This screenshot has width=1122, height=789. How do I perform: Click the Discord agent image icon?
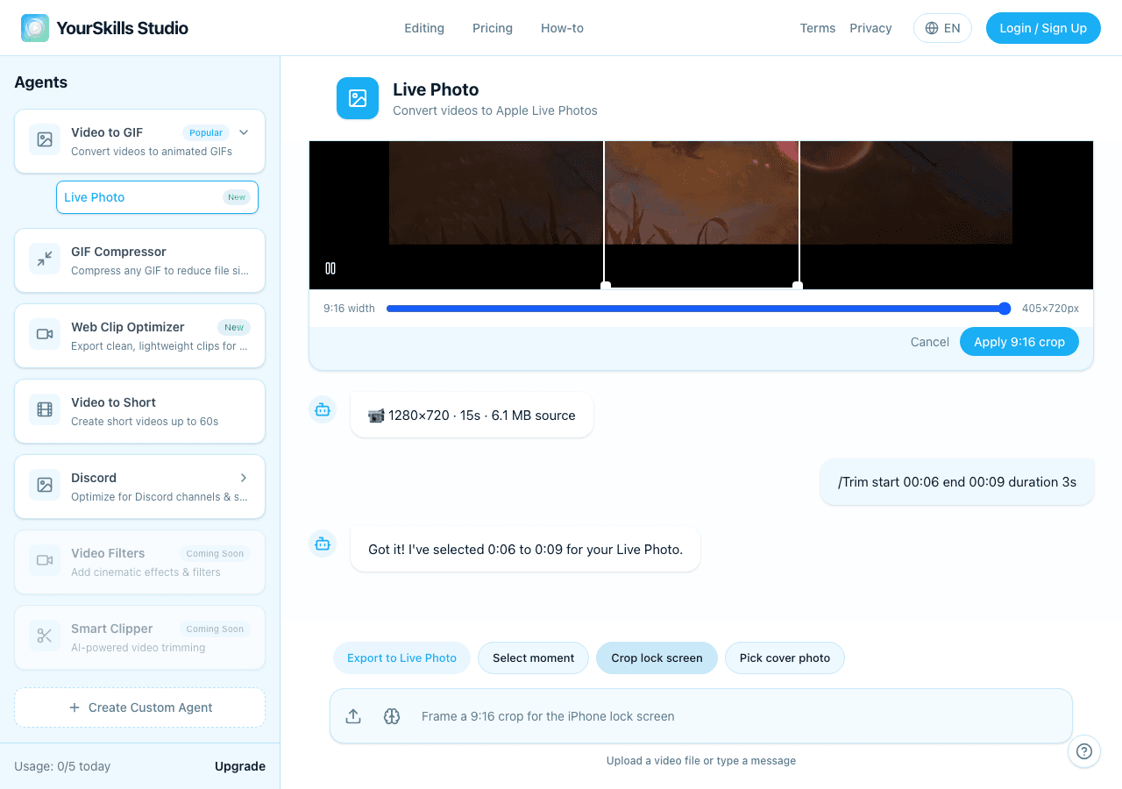click(45, 486)
